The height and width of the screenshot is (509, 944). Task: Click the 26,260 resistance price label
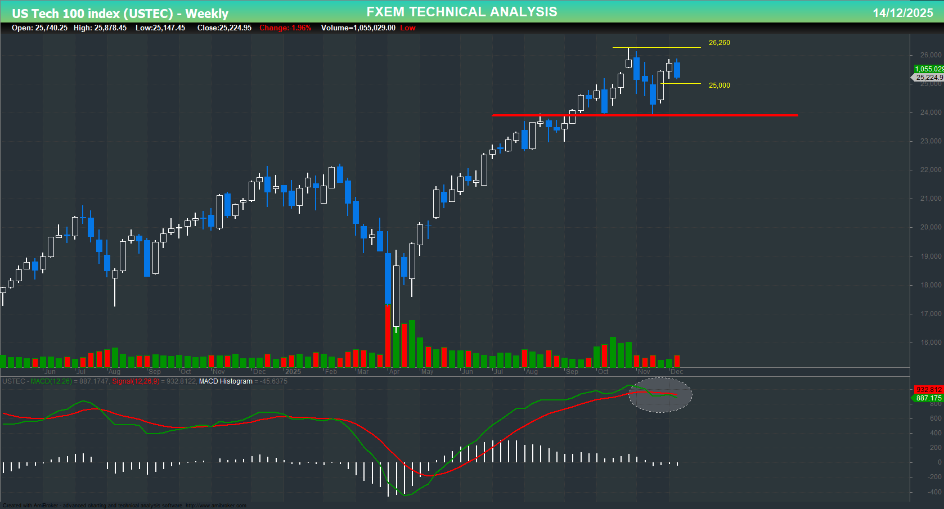tap(718, 42)
